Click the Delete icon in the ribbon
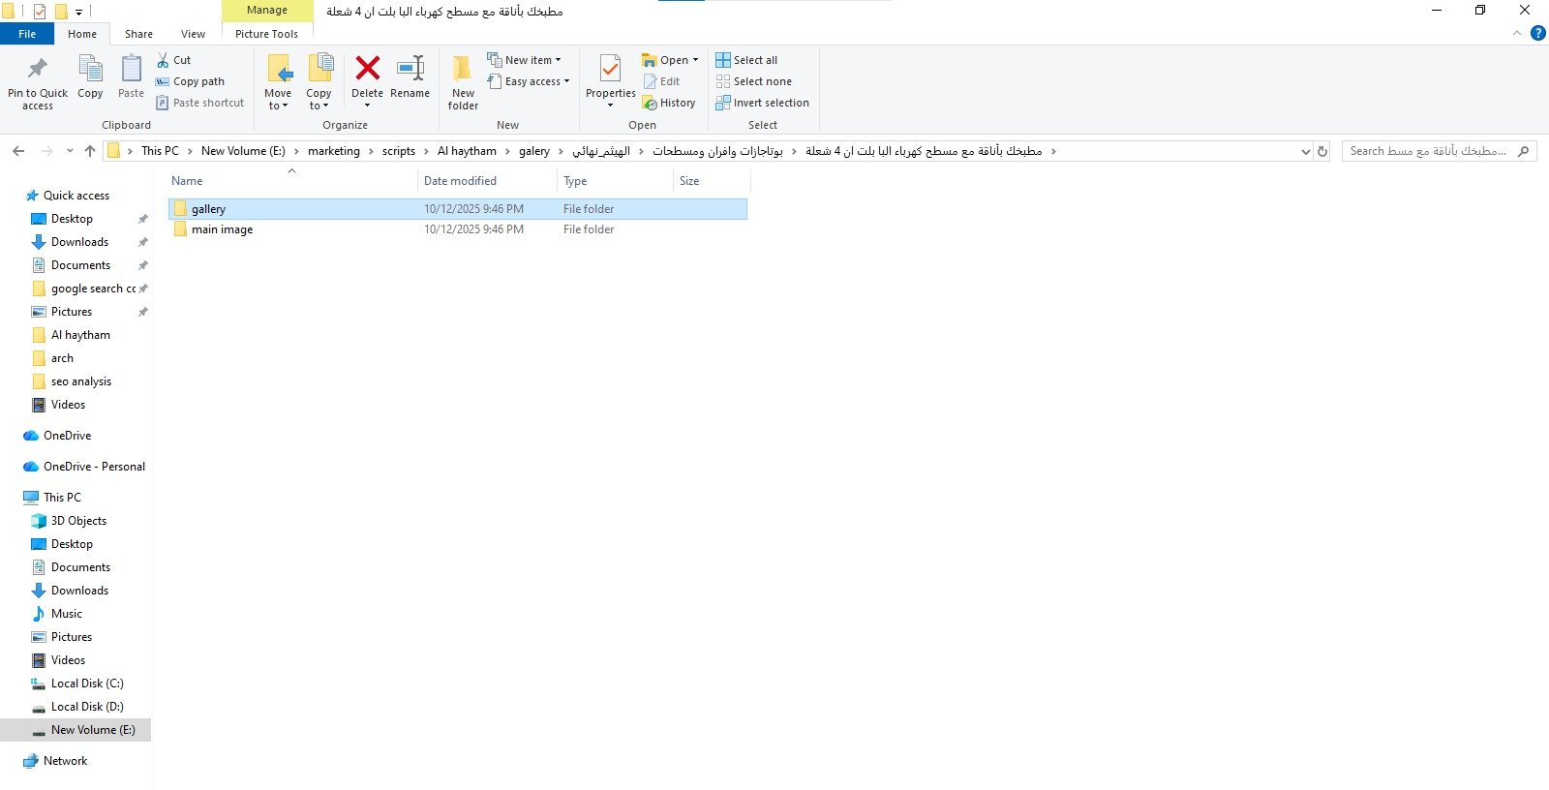Image resolution: width=1549 pixels, height=790 pixels. coord(367,70)
